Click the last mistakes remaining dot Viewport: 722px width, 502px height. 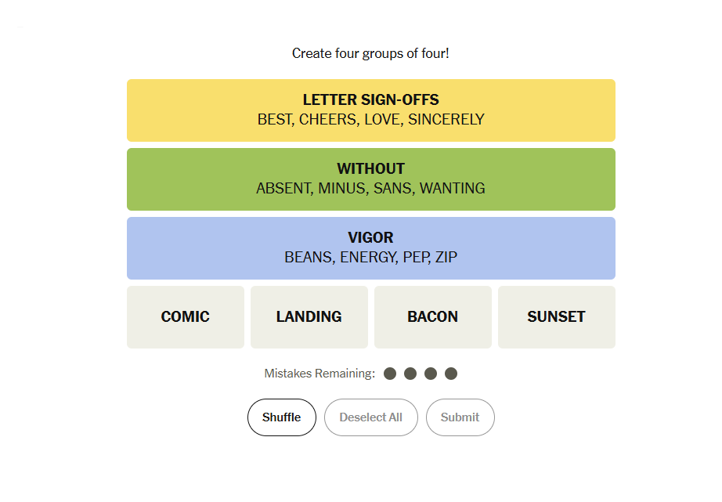tap(451, 374)
